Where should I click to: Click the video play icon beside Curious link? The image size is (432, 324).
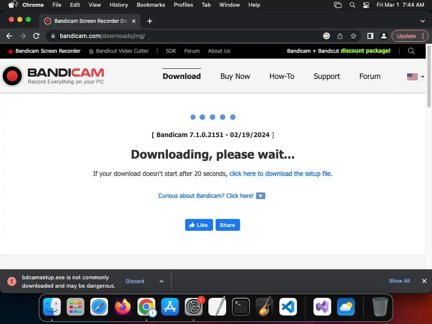click(261, 196)
